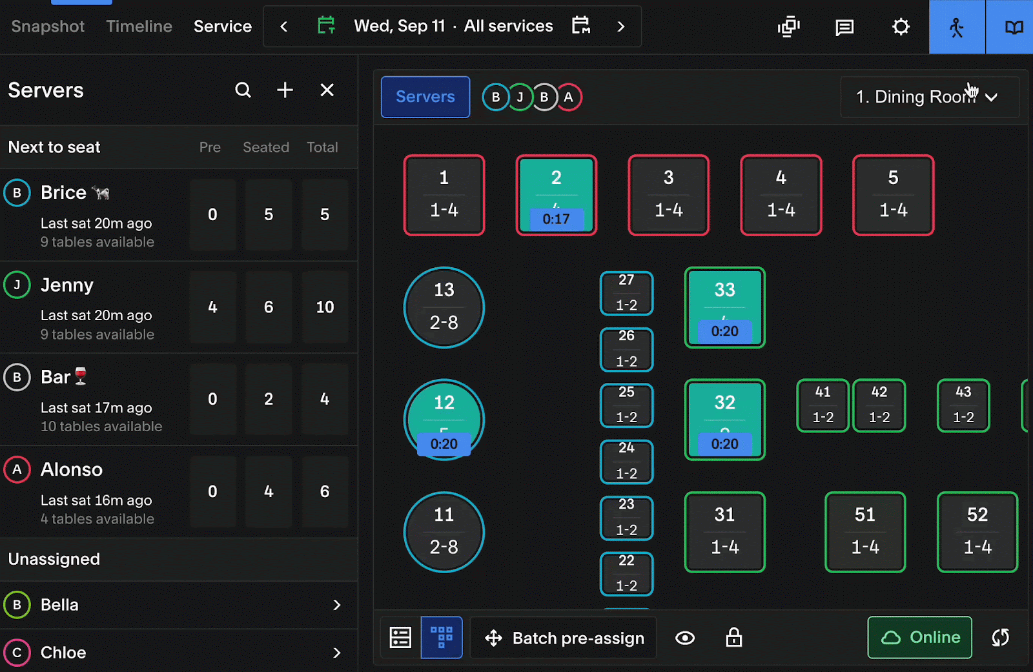Switch to the Timeline tab
The image size is (1033, 672).
click(139, 26)
